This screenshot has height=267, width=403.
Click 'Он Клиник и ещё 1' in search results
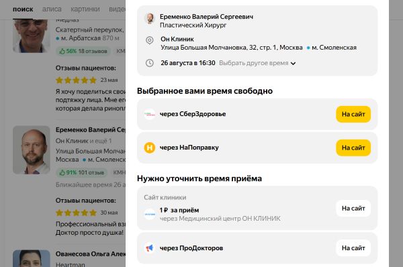[83, 141]
